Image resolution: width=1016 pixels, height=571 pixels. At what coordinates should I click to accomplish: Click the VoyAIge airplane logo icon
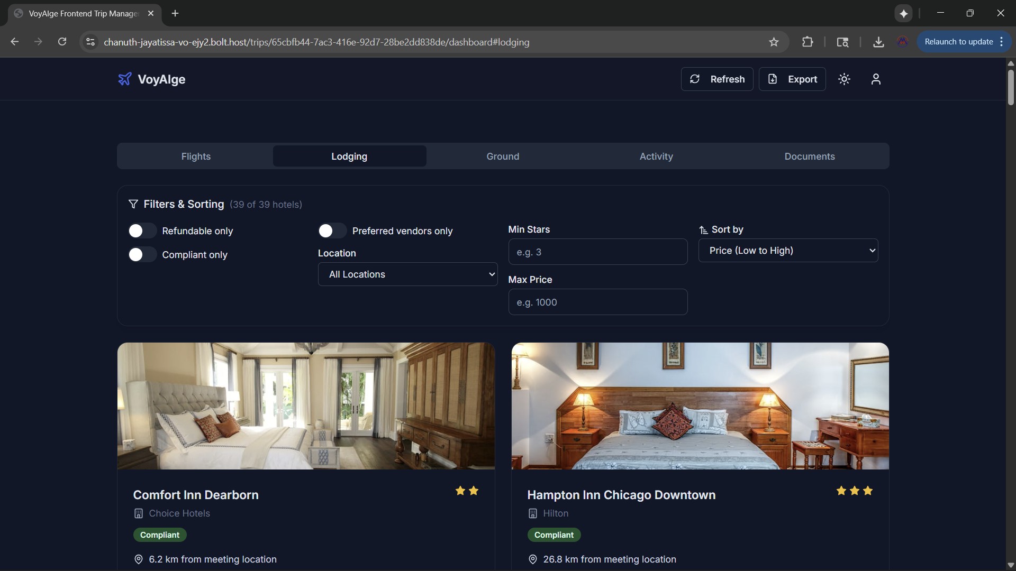(x=124, y=79)
